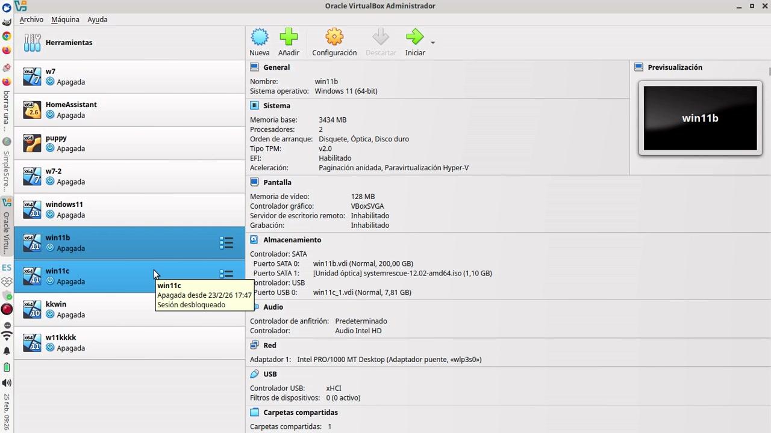The image size is (771, 433).
Task: Click the red record tray icon
Action: [x=7, y=309]
